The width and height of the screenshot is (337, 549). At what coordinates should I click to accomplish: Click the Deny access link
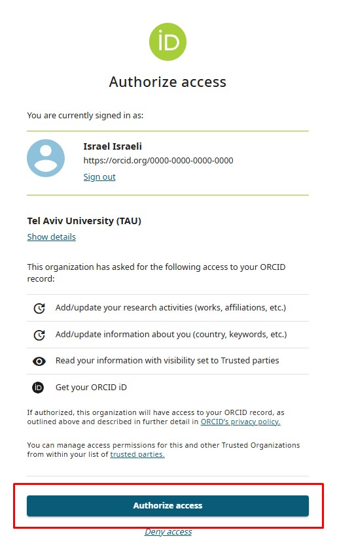[168, 532]
